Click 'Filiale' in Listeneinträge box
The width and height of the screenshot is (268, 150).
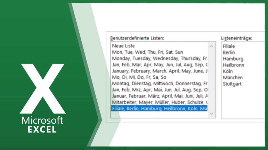(229, 46)
